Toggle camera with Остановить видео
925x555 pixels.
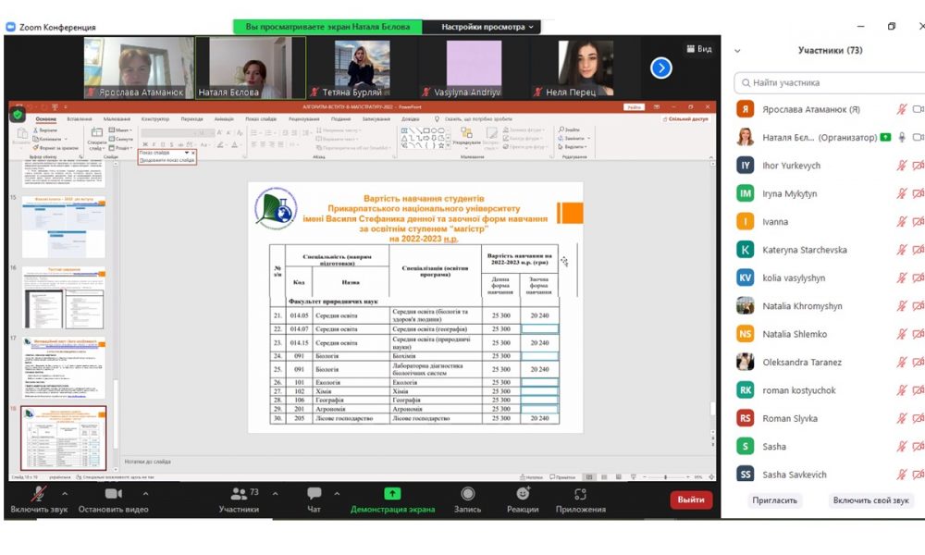[113, 495]
